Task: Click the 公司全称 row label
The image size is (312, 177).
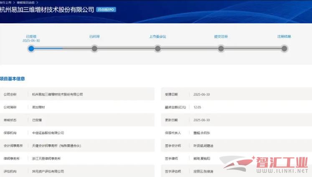Action: click(10, 95)
